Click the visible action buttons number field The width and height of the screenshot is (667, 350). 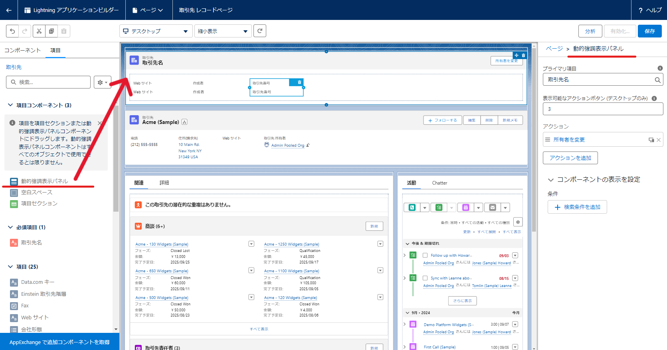603,109
